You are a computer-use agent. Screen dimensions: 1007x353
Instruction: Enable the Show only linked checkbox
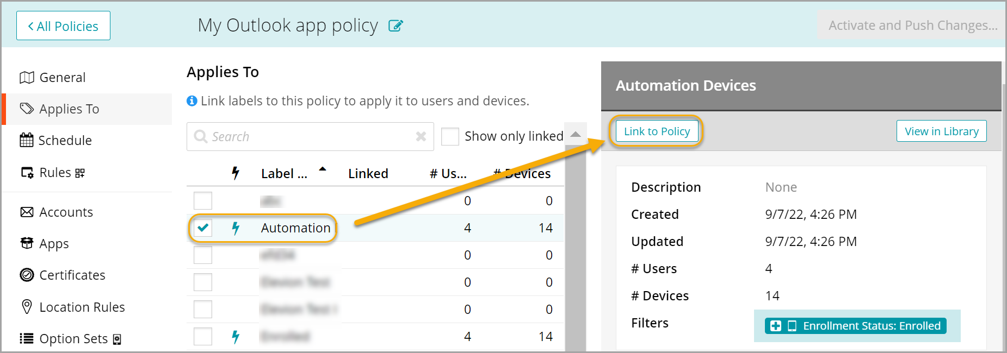450,136
